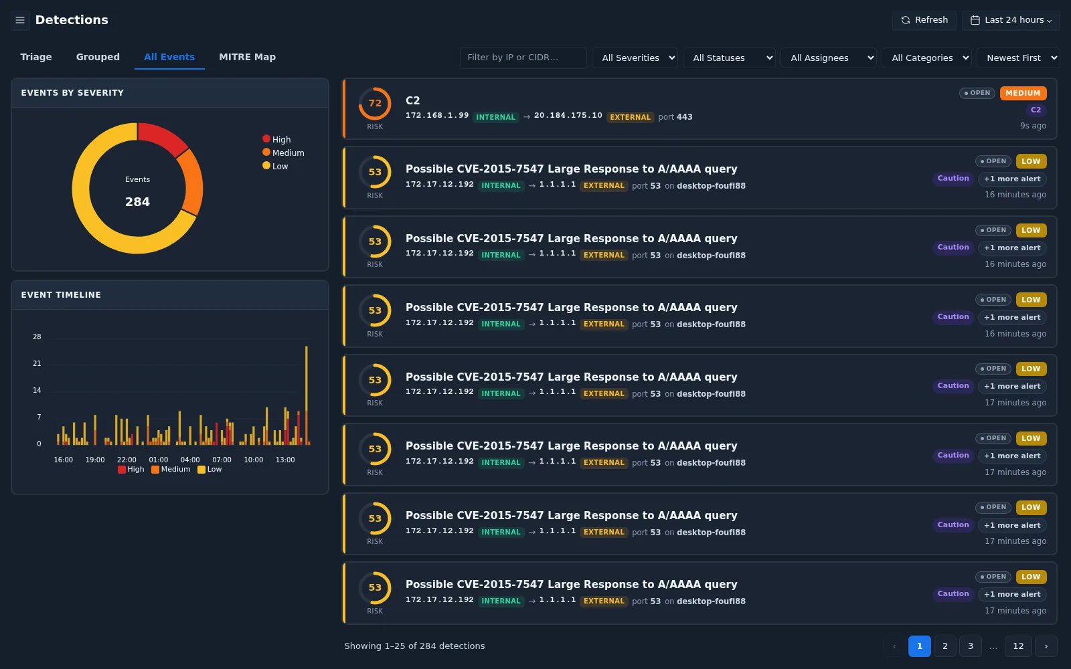
Task: Switch to the Grouped tab
Action: pos(98,57)
